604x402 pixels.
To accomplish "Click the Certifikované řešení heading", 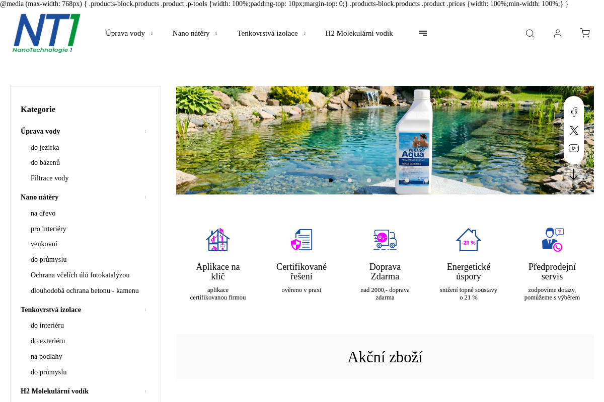I will tap(301, 272).
